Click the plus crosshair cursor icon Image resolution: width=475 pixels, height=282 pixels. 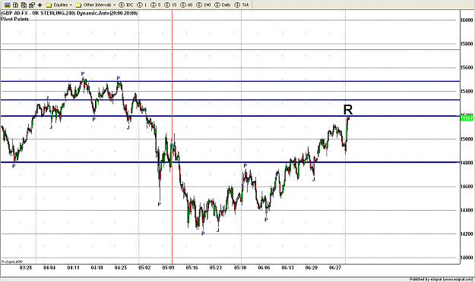point(40,5)
